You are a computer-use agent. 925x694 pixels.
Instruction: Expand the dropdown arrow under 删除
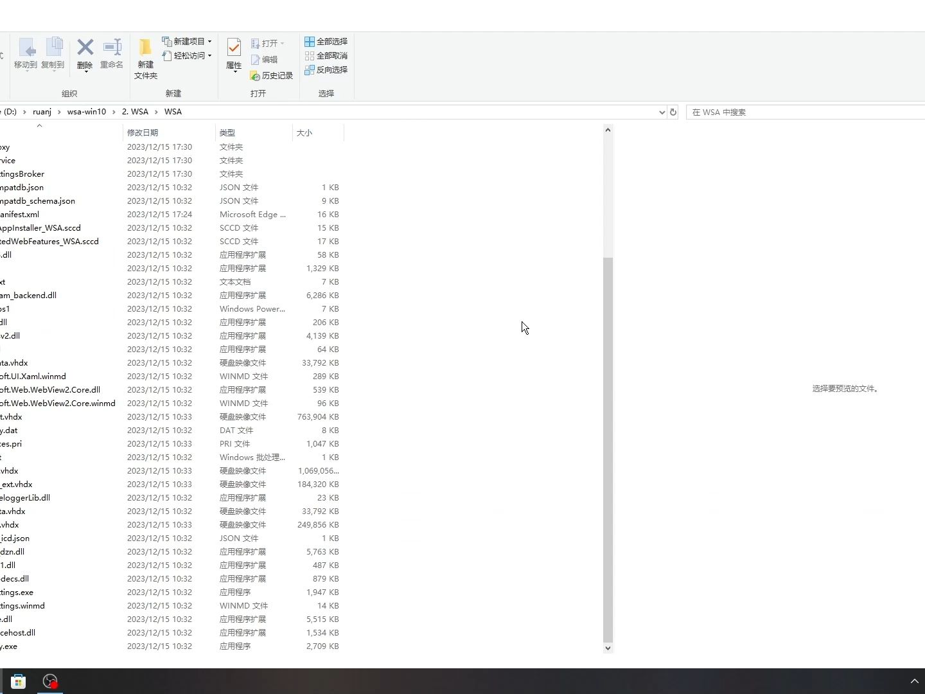pyautogui.click(x=85, y=72)
